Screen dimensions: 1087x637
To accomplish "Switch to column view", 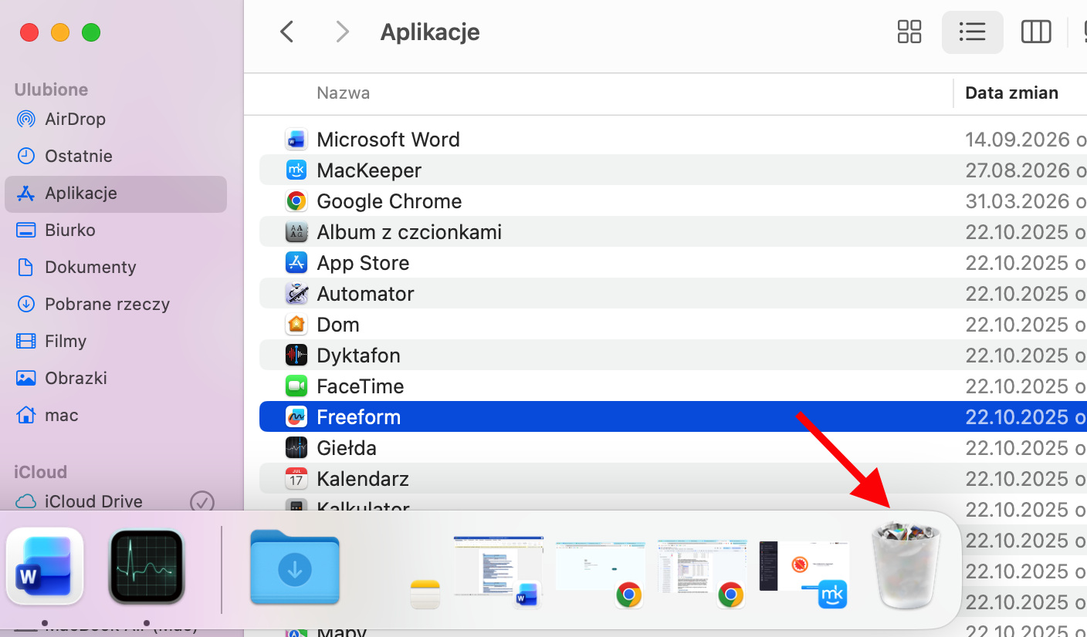I will click(x=1036, y=32).
